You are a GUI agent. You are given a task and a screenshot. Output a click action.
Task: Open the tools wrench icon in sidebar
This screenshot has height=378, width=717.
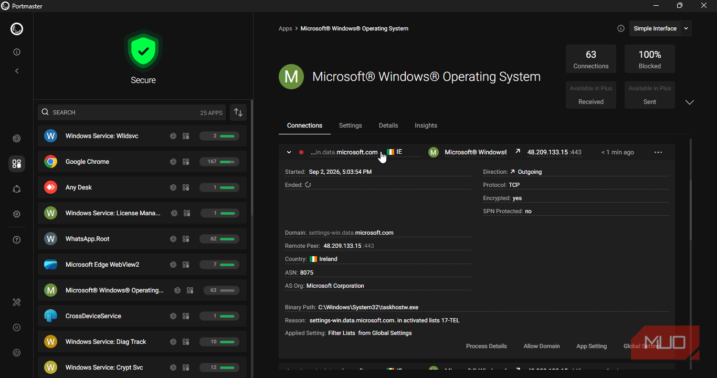point(17,302)
